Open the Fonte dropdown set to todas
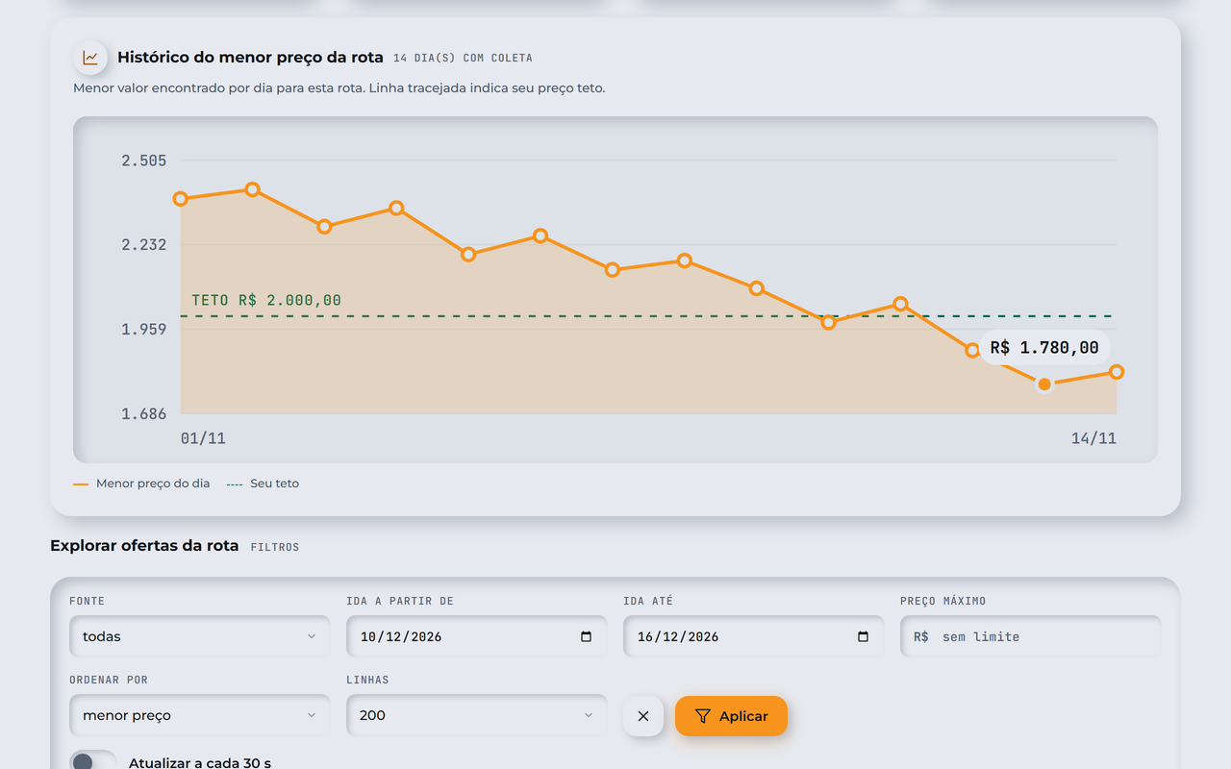 (x=200, y=636)
